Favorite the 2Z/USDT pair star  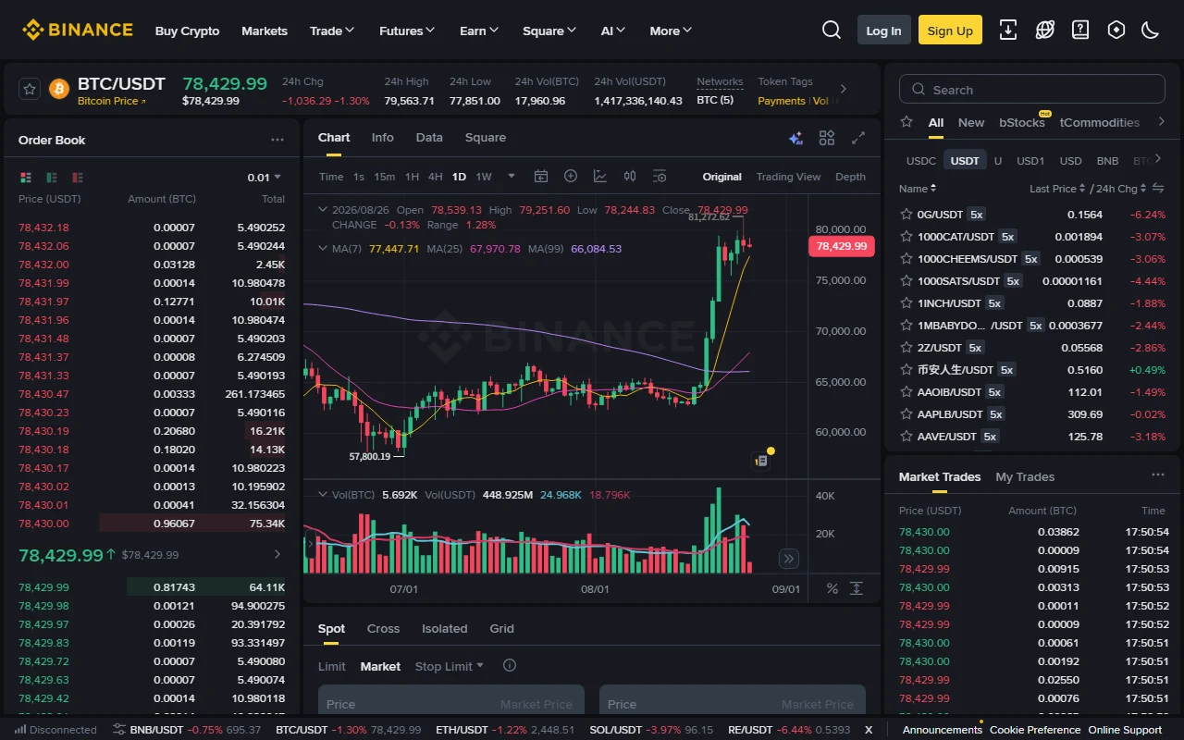tap(906, 347)
